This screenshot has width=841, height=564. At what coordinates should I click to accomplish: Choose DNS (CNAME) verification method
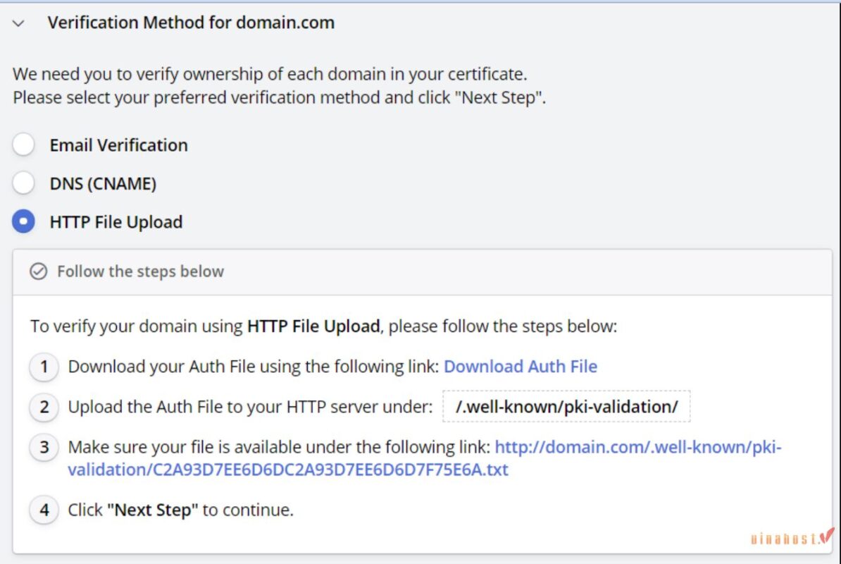tap(23, 183)
